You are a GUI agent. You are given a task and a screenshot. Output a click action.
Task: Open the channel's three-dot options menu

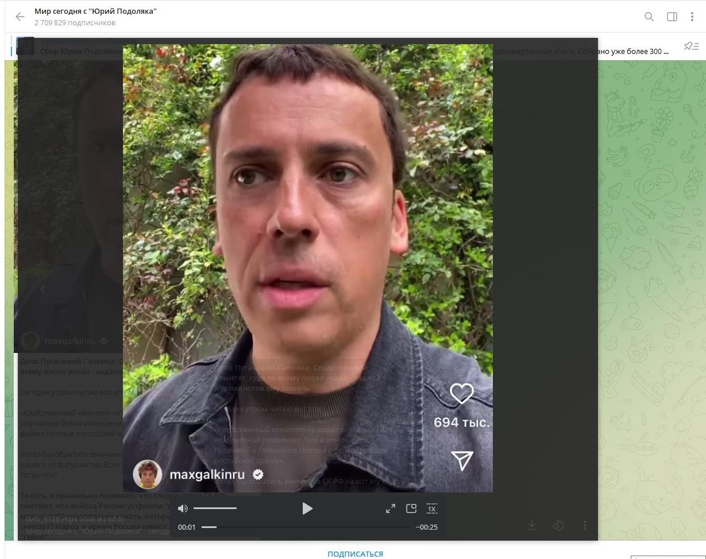[692, 17]
